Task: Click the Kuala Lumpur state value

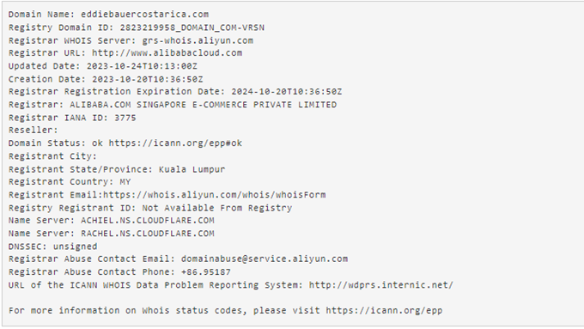Action: (x=192, y=169)
